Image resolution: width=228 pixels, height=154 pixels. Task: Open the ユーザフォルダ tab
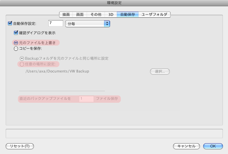click(154, 14)
